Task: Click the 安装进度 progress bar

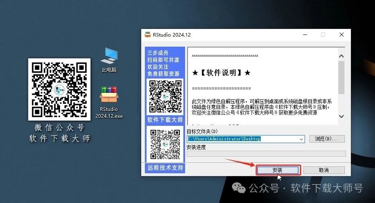Action: (266, 154)
